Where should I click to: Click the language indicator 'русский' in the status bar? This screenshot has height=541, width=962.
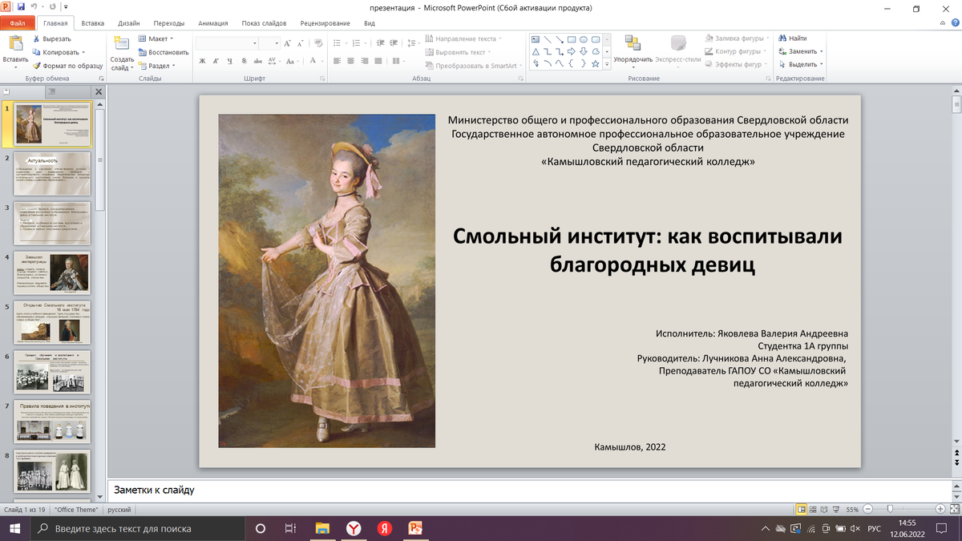click(119, 510)
